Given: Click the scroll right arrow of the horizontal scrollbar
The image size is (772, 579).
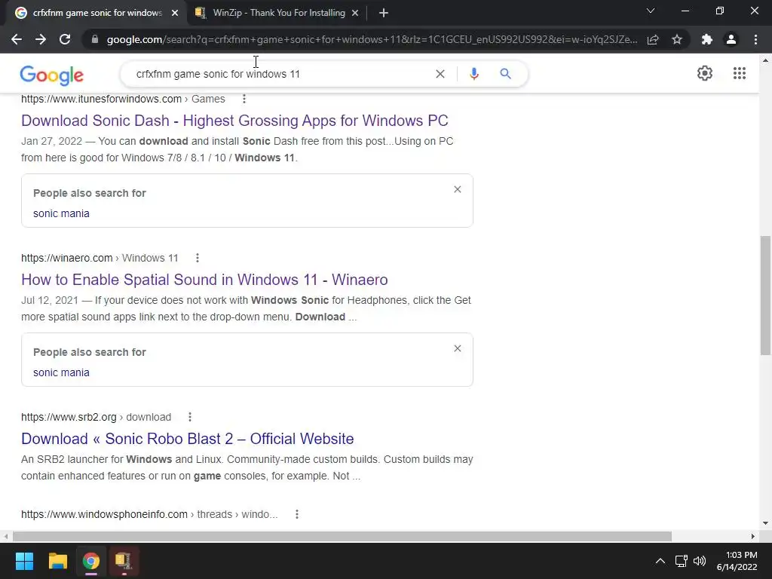Looking at the screenshot, I should coord(753,536).
